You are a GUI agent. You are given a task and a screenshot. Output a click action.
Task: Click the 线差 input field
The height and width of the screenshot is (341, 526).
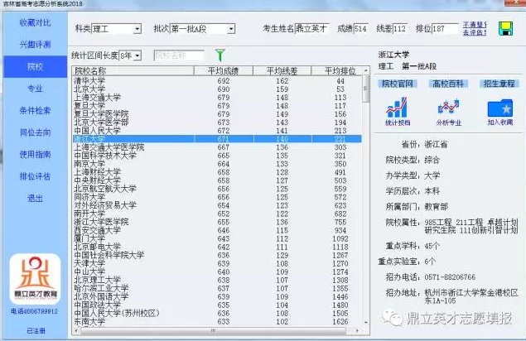(400, 29)
